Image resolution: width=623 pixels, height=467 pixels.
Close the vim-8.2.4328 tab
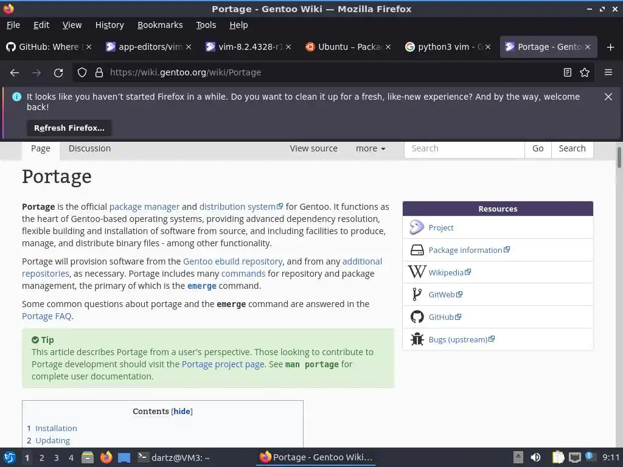(288, 47)
